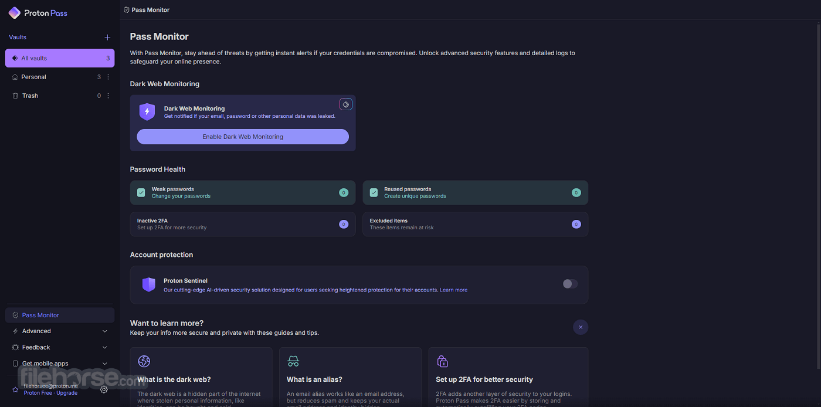The image size is (821, 407).
Task: Click the 2FA lock icon
Action: [443, 361]
